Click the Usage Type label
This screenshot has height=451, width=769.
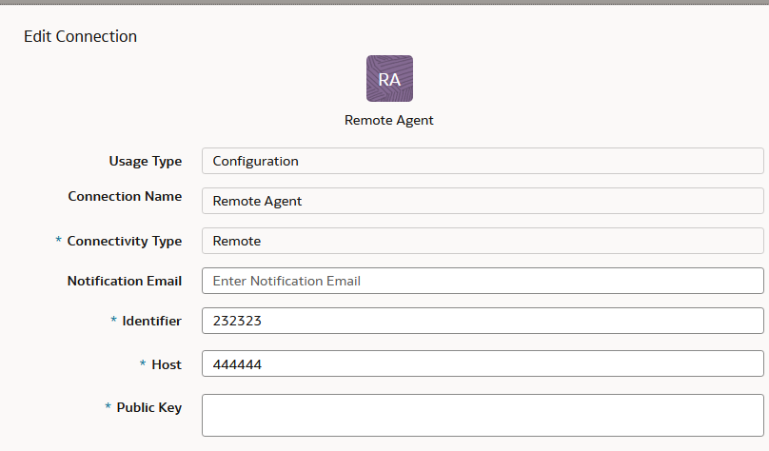(146, 161)
